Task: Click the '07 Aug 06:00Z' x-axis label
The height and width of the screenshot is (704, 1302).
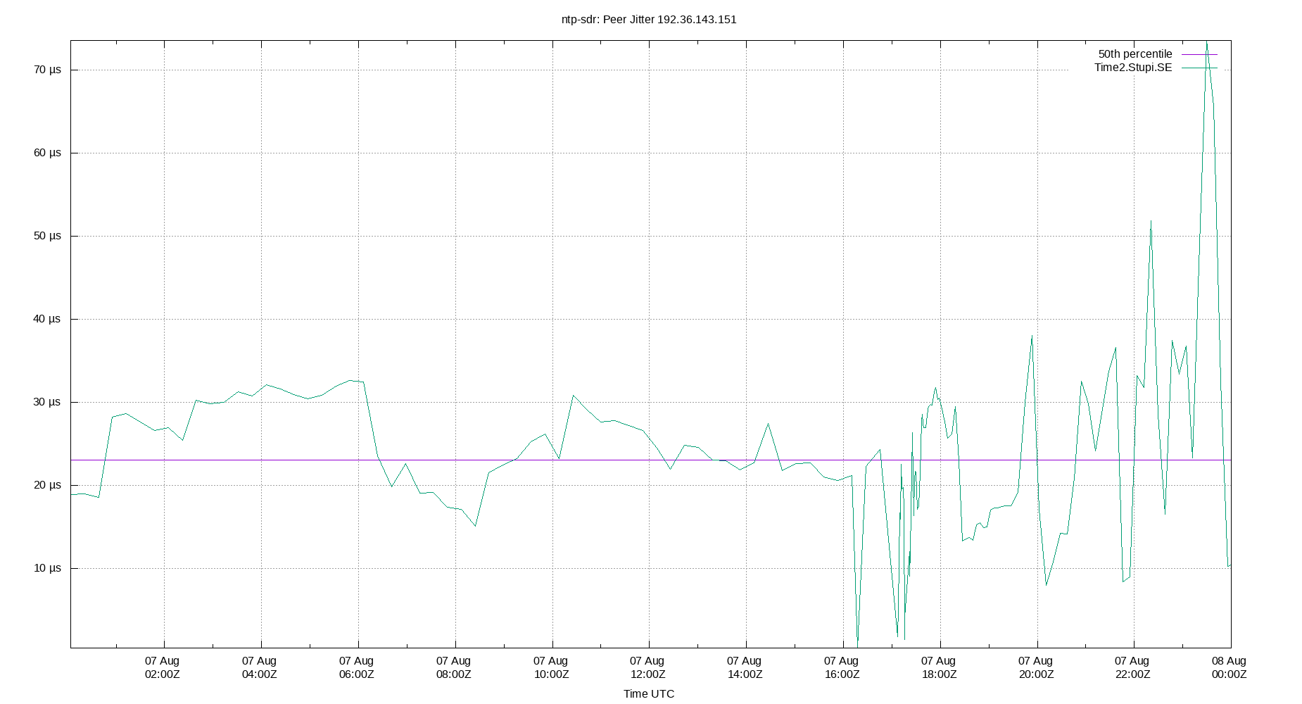Action: pos(357,667)
